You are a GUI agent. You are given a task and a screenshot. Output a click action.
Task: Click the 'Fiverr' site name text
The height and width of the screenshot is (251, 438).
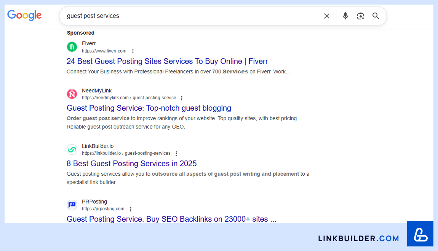click(x=88, y=43)
